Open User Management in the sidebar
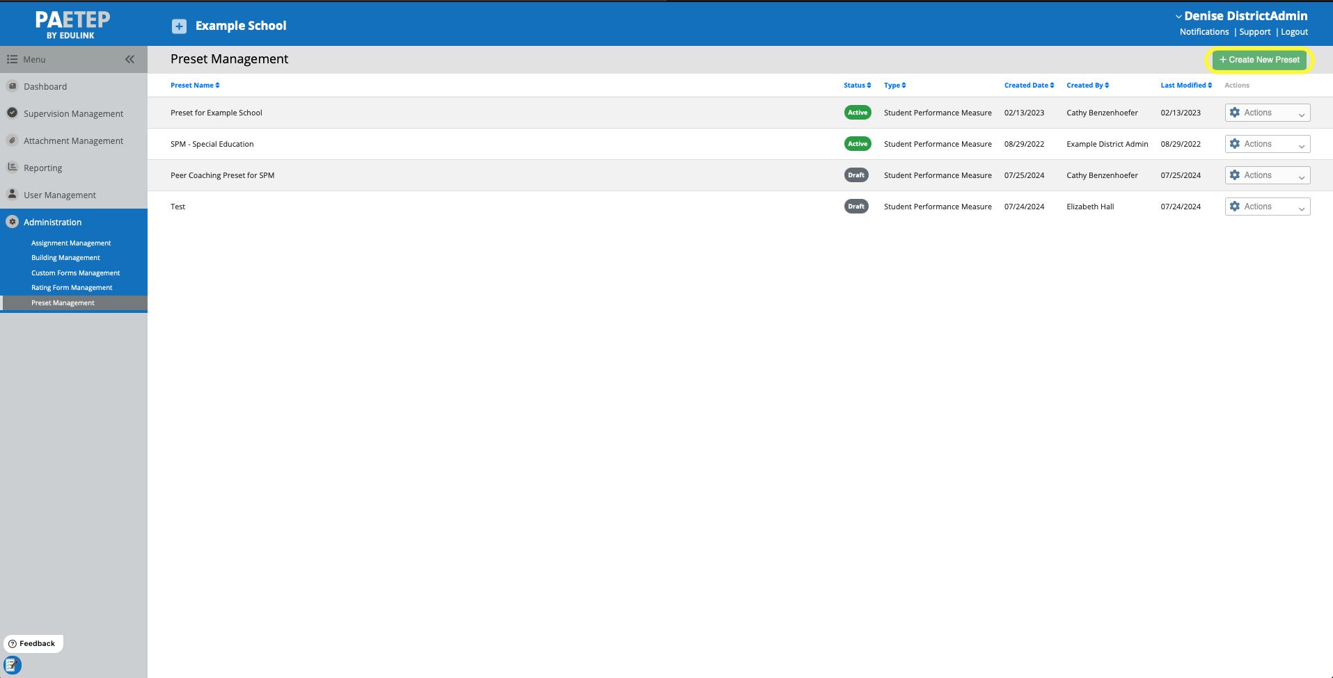The image size is (1333, 678). (60, 195)
